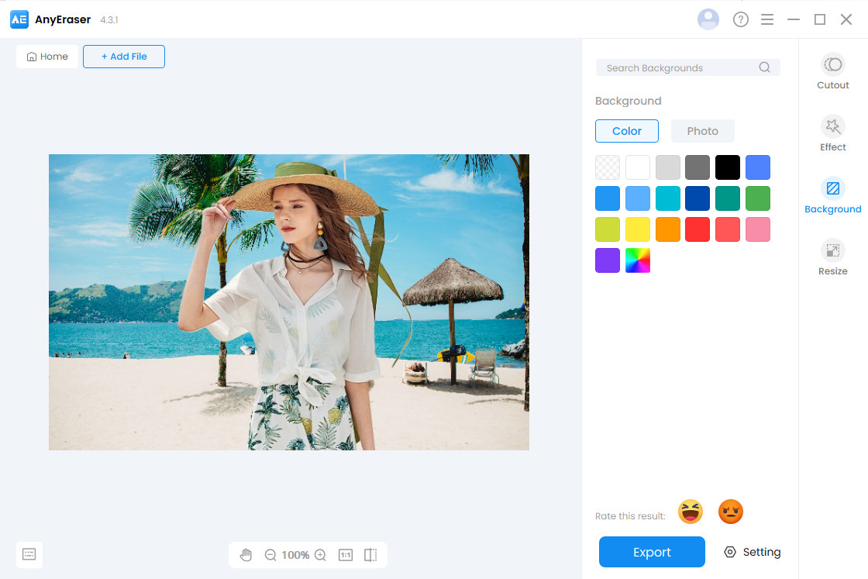Click the Home button
The height and width of the screenshot is (579, 868).
point(47,57)
